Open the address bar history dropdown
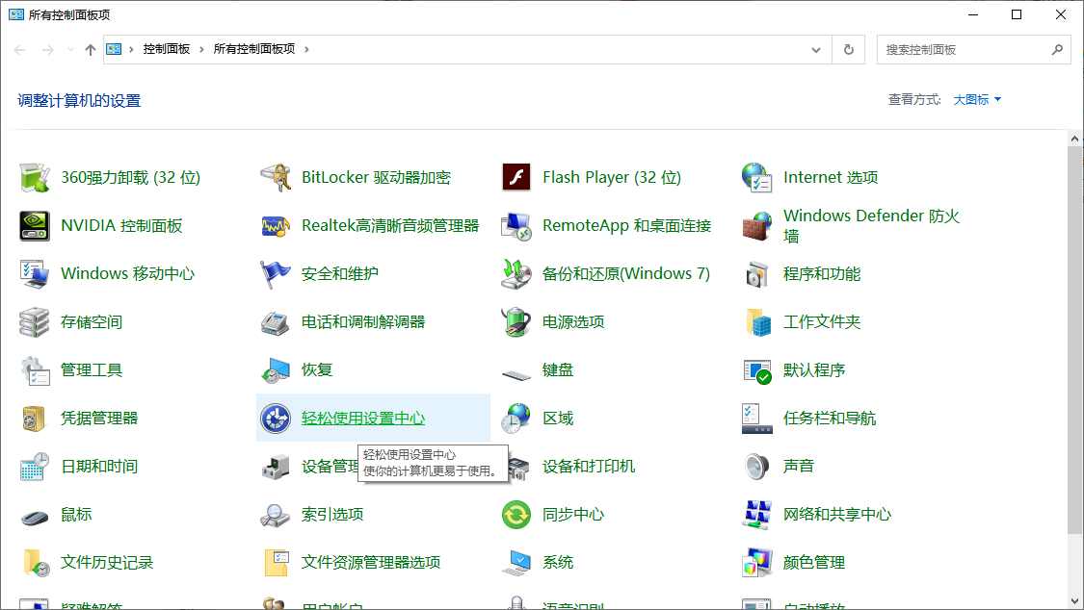 (x=815, y=49)
